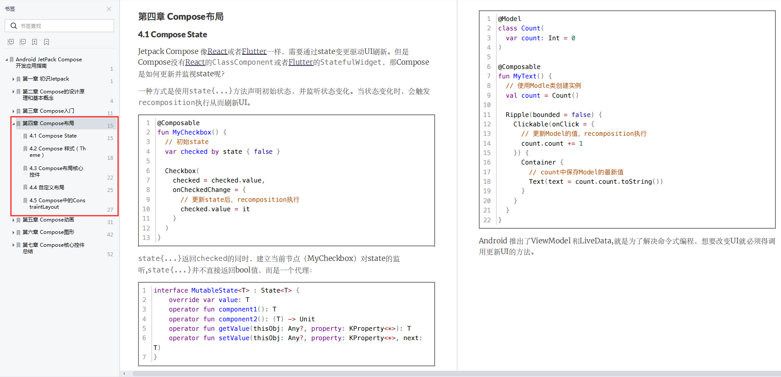Viewport: 781px width, 377px height.
Task: Jump to bookmark 4.4 自定义布局
Action: point(47,188)
